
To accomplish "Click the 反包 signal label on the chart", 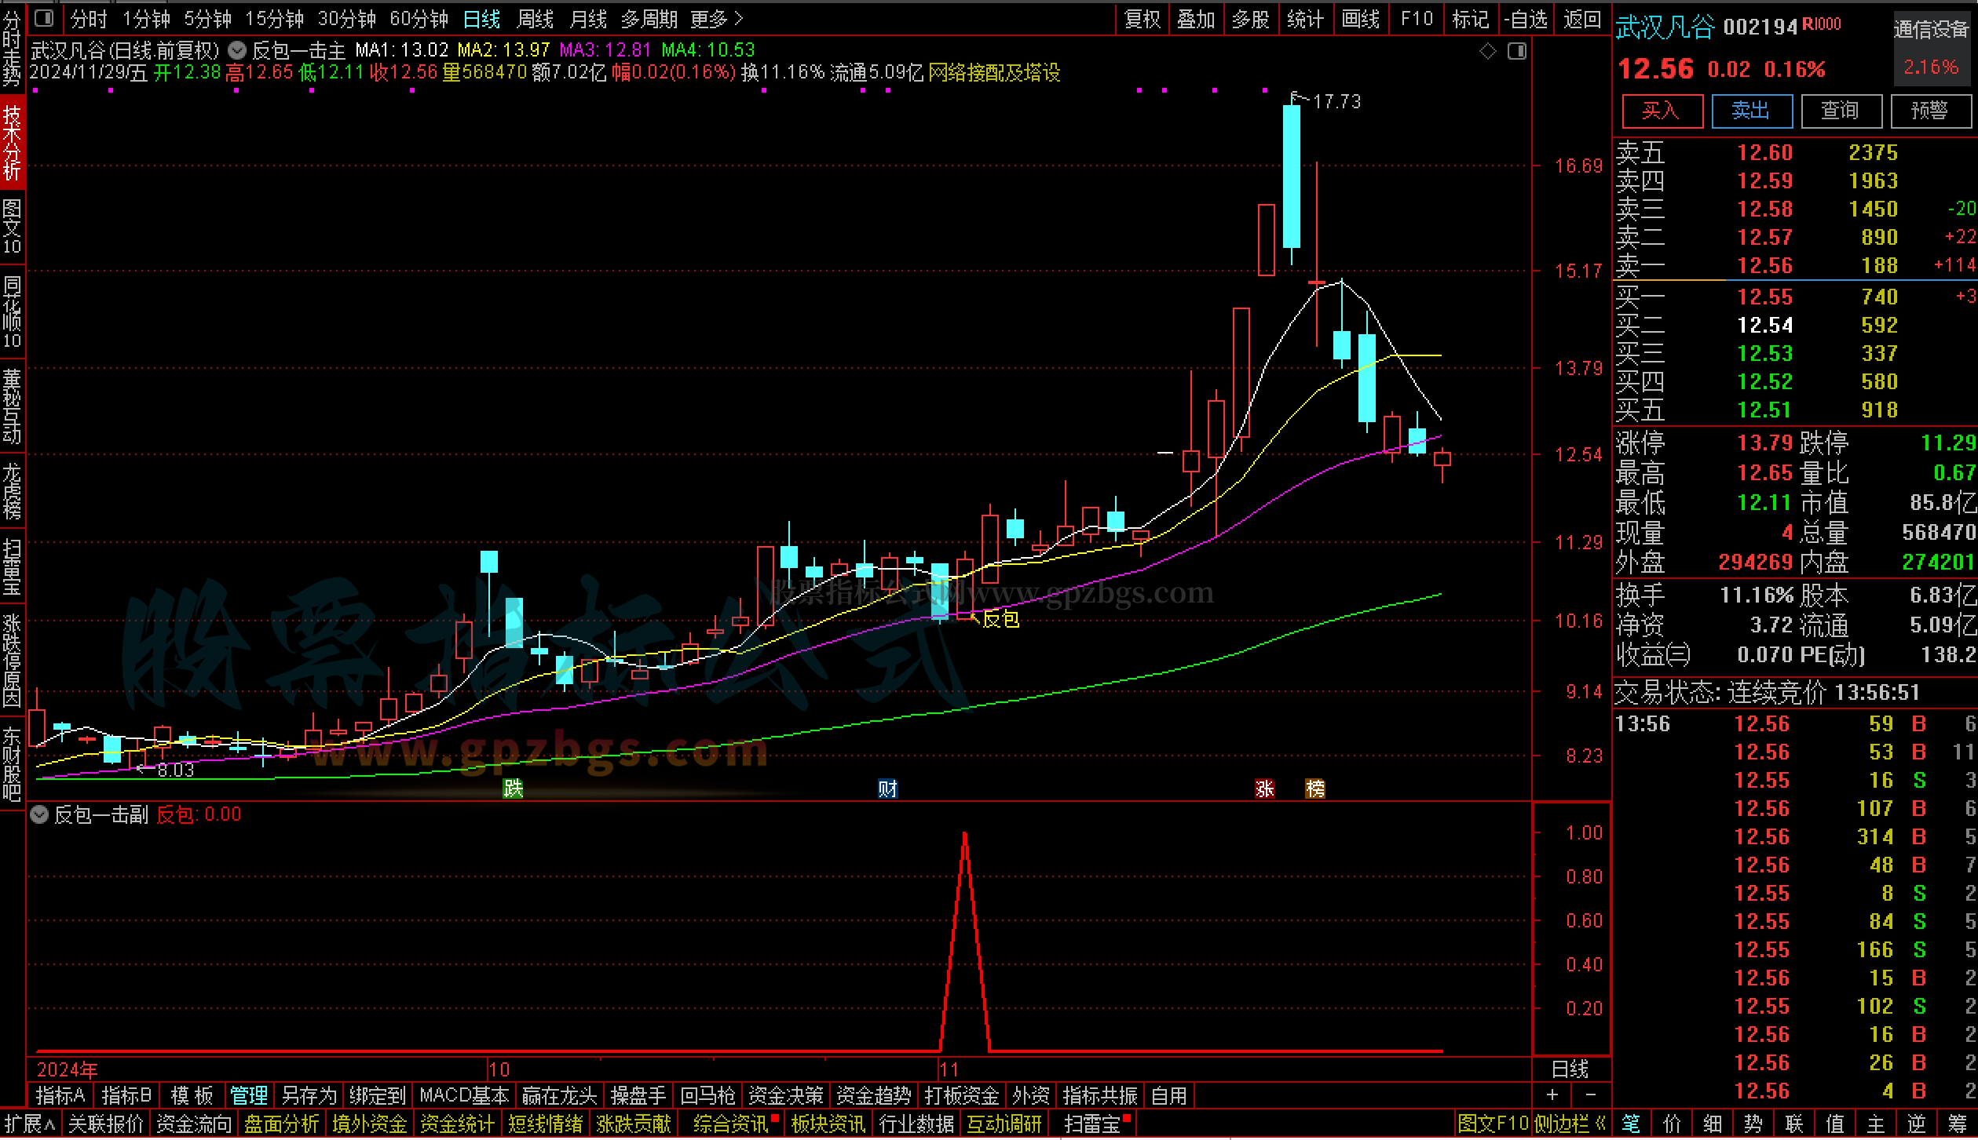I will [1000, 620].
